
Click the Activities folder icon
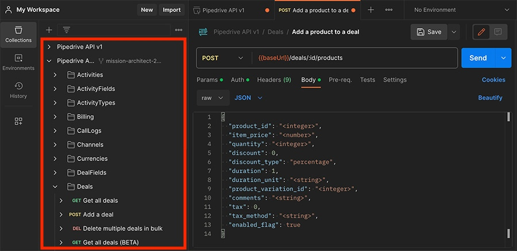coord(71,75)
